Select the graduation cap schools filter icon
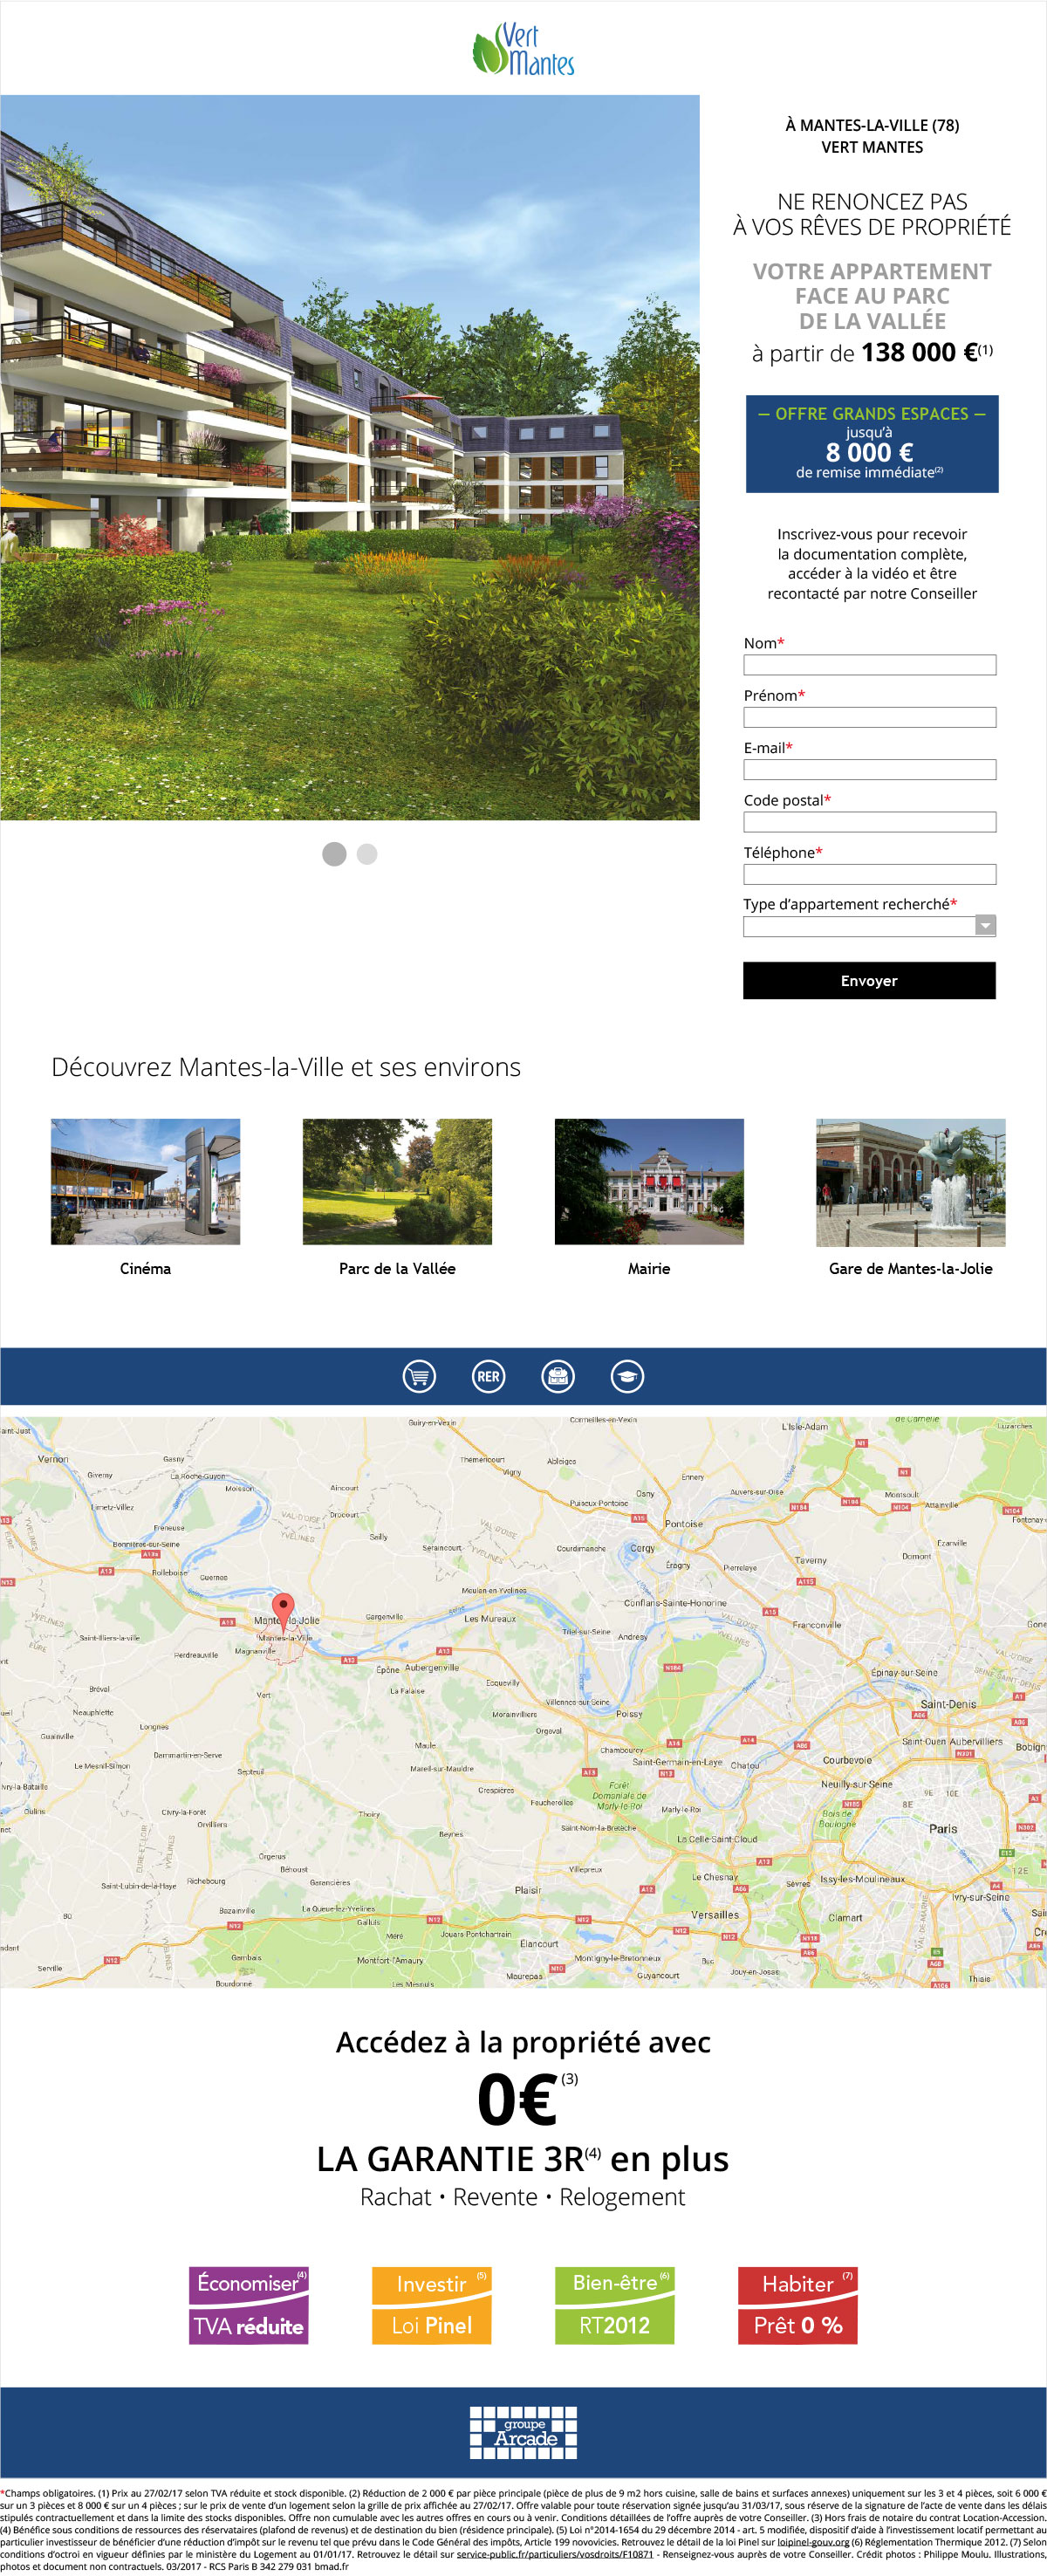Image resolution: width=1047 pixels, height=2576 pixels. pos(627,1376)
